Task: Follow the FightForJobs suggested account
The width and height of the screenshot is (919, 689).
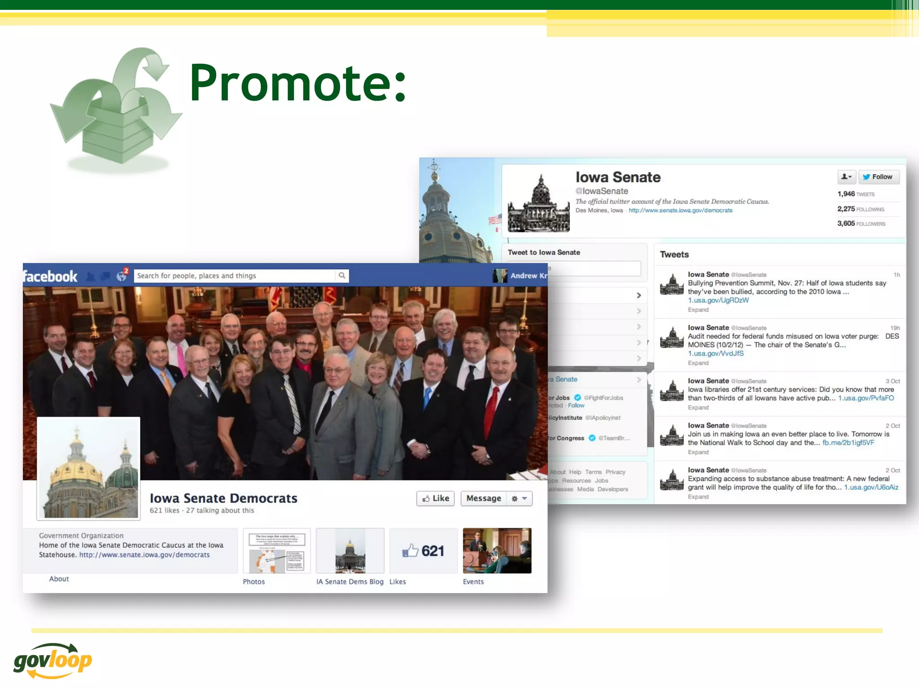Action: click(x=576, y=406)
